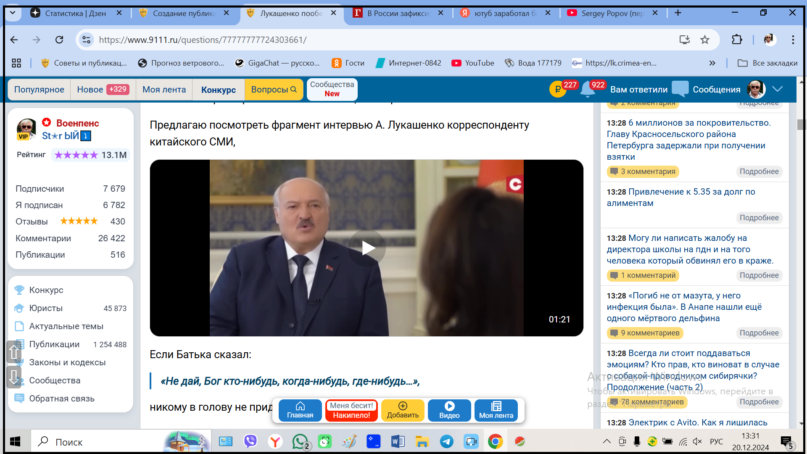Expand hidden bookmarks via the » chevron
The width and height of the screenshot is (807, 454).
pyautogui.click(x=712, y=63)
